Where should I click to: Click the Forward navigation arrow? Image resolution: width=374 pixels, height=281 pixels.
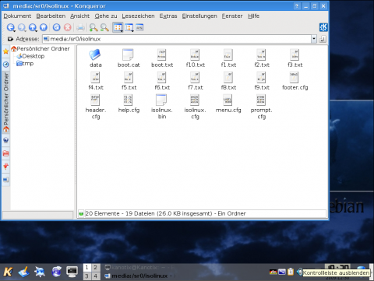(22, 27)
